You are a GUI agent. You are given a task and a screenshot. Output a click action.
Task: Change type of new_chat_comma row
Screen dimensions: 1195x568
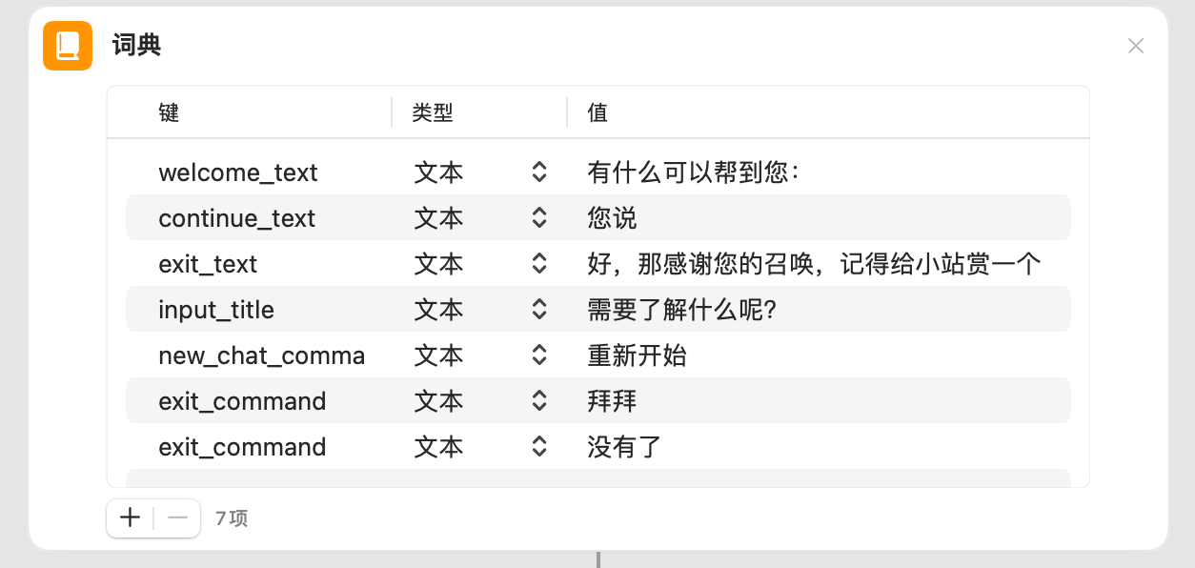539,355
